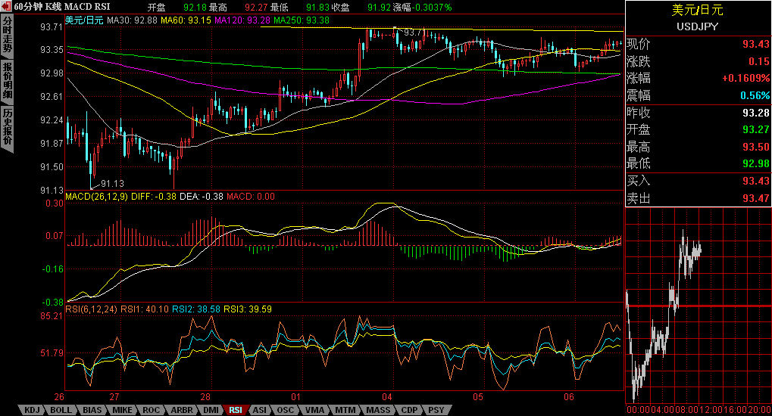
Task: Open the VMA indicator tab
Action: pos(314,410)
